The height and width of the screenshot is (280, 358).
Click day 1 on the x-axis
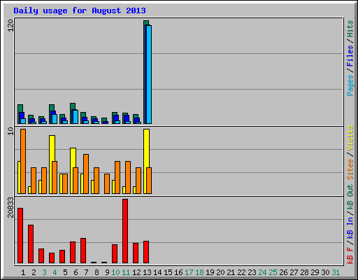[23, 272]
